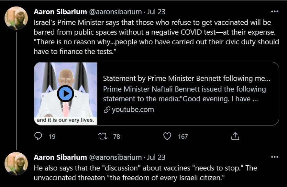Open the second tweet's profile avatar
The width and height of the screenshot is (287, 187).
click(16, 163)
